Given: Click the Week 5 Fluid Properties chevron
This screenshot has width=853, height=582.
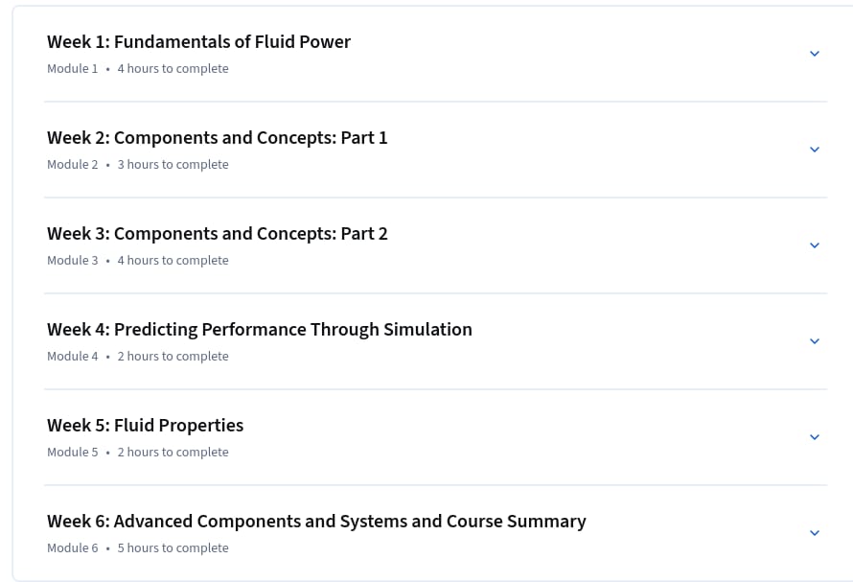Looking at the screenshot, I should [815, 436].
